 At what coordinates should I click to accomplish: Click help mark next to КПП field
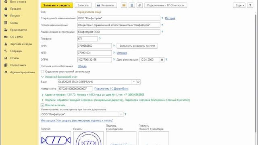point(114,53)
